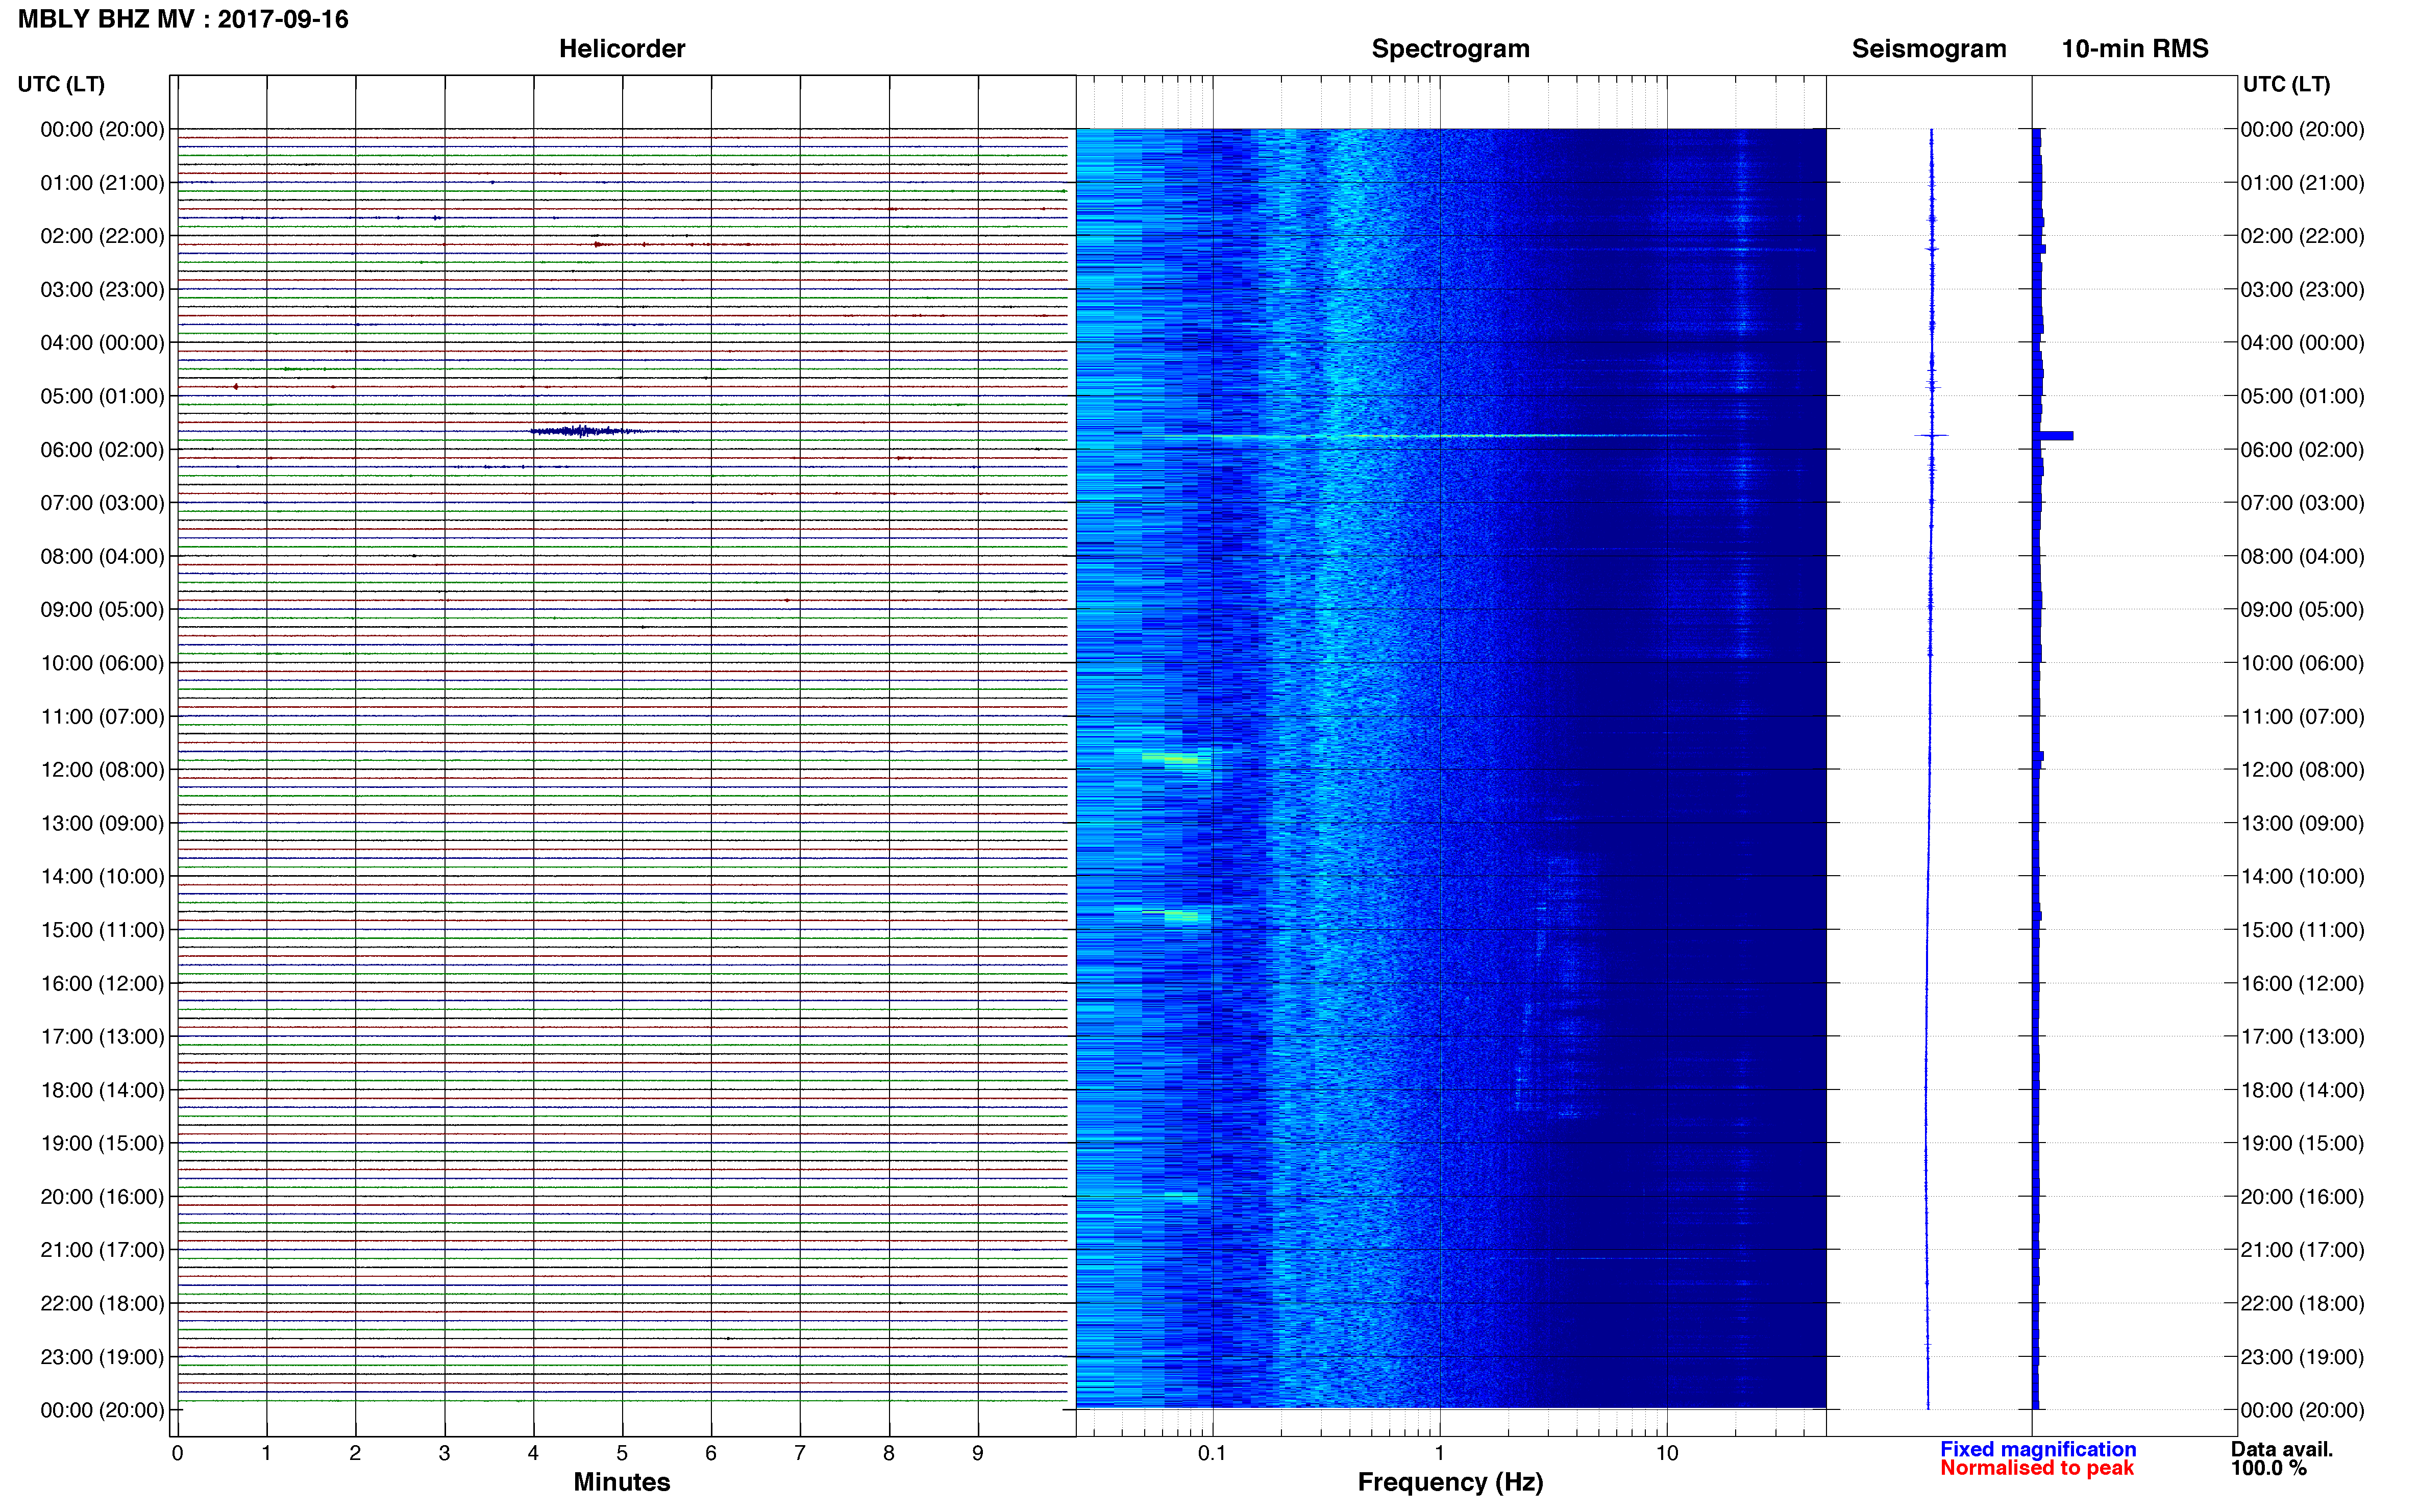Image resolution: width=2419 pixels, height=1512 pixels.
Task: Click left time label 02:00 (22:00)
Action: pos(102,236)
